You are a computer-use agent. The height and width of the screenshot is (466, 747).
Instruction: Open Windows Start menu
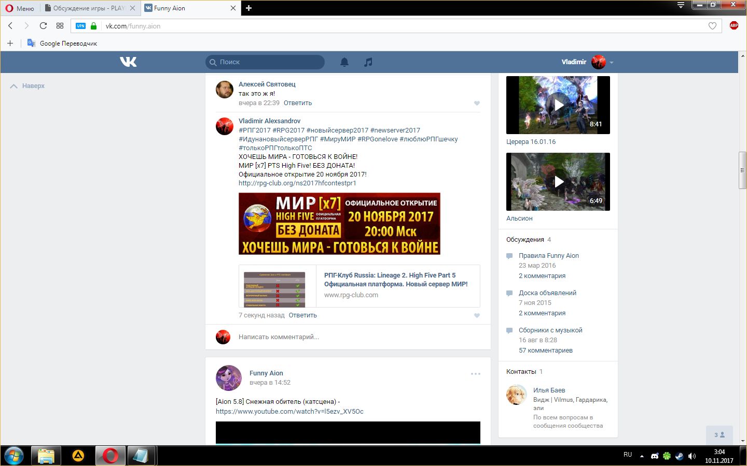click(14, 456)
